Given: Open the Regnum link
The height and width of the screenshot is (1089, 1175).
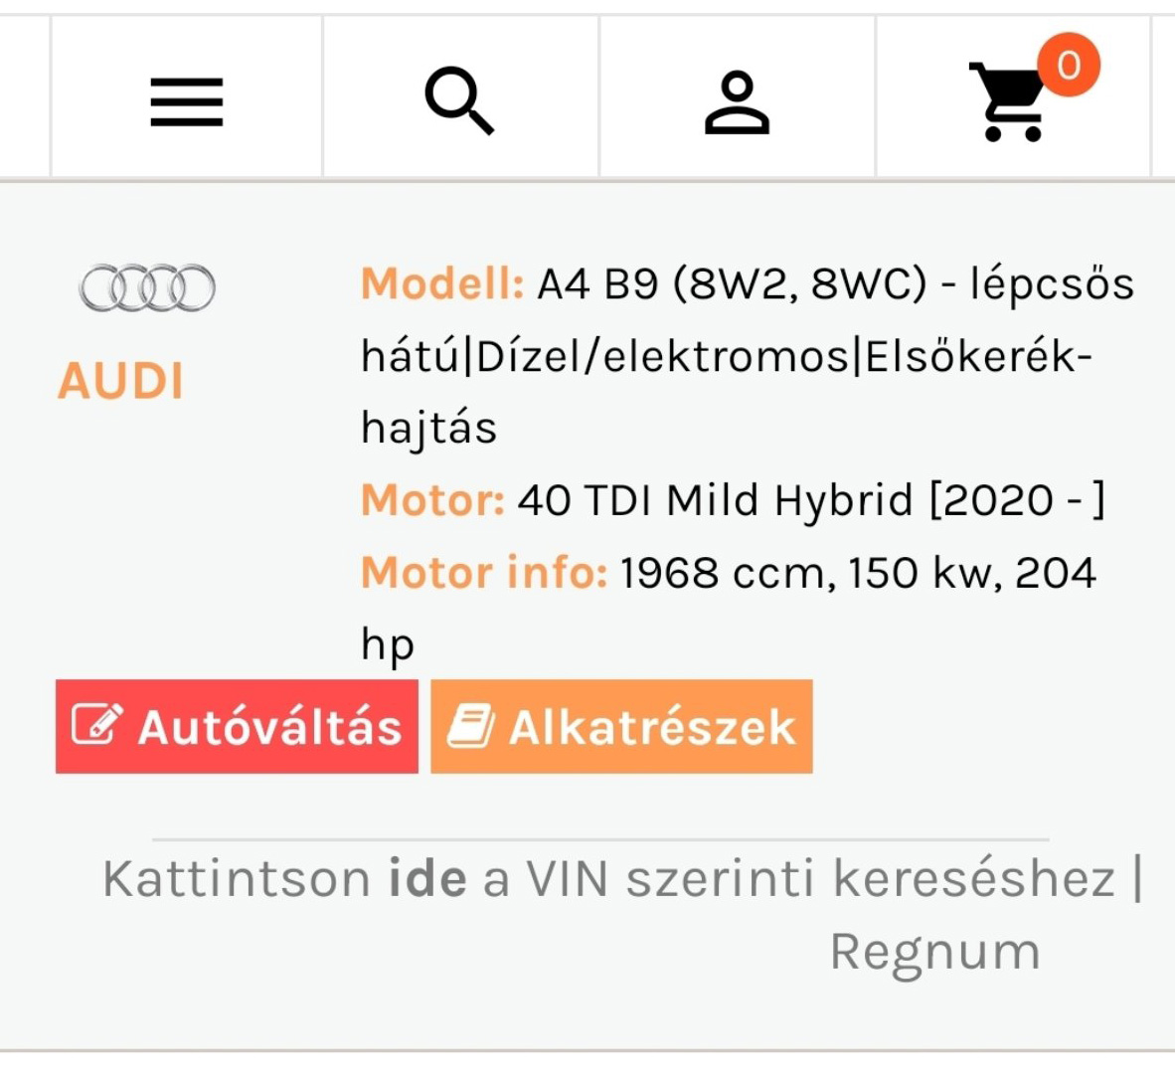Looking at the screenshot, I should point(935,952).
